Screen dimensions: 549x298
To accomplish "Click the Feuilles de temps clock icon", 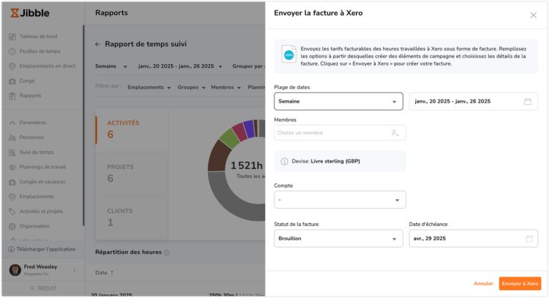I will point(12,51).
